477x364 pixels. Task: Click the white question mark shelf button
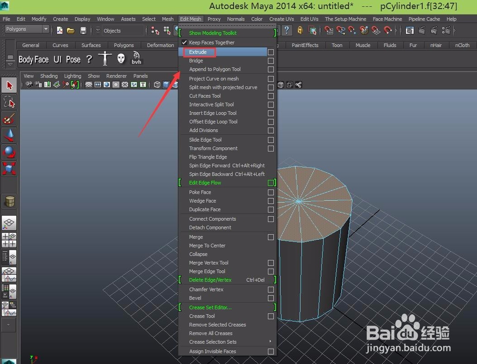[89, 59]
